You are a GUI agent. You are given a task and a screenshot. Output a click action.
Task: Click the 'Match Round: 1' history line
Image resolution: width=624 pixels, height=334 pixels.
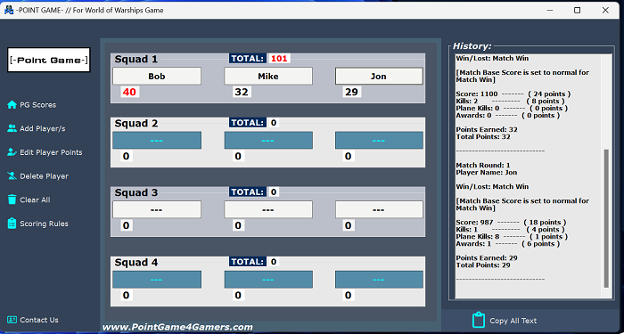click(483, 166)
